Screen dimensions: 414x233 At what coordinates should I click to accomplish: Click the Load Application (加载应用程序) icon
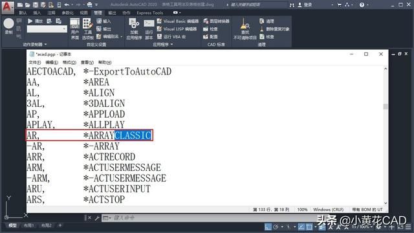click(x=134, y=28)
